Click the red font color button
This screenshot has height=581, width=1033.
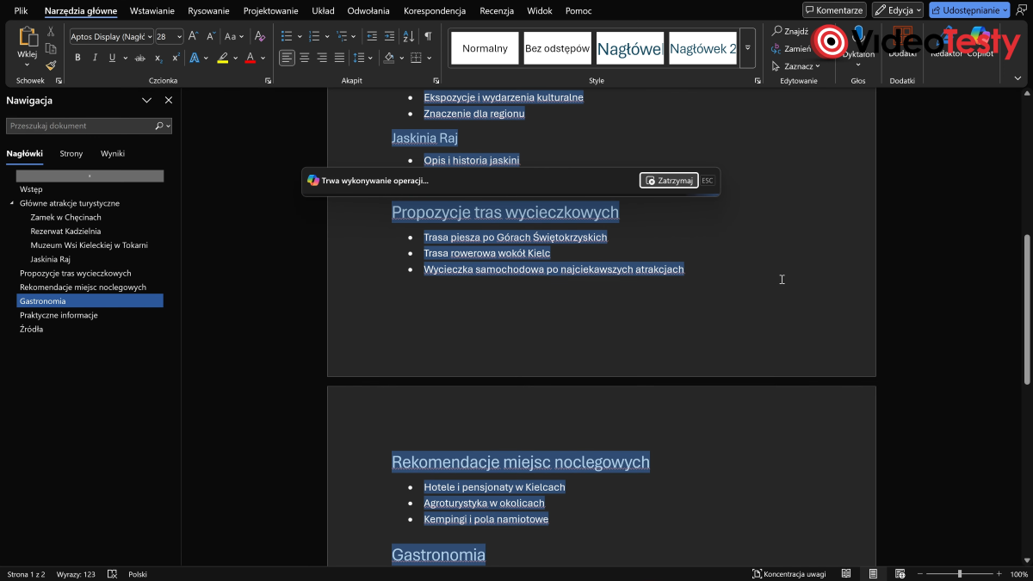[250, 58]
